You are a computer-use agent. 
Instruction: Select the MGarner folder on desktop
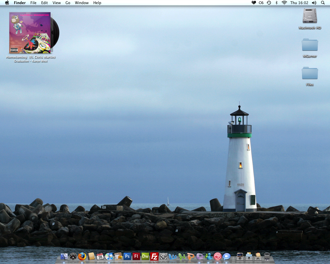tap(310, 45)
